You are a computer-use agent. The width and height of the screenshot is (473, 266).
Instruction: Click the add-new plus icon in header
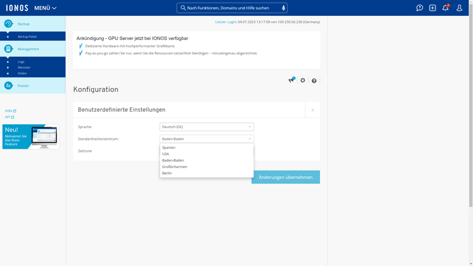pos(432,8)
